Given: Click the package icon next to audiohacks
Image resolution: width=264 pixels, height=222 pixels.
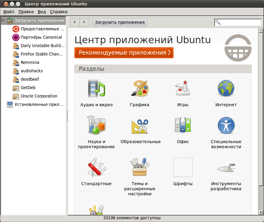Looking at the screenshot, I should [x=16, y=71].
